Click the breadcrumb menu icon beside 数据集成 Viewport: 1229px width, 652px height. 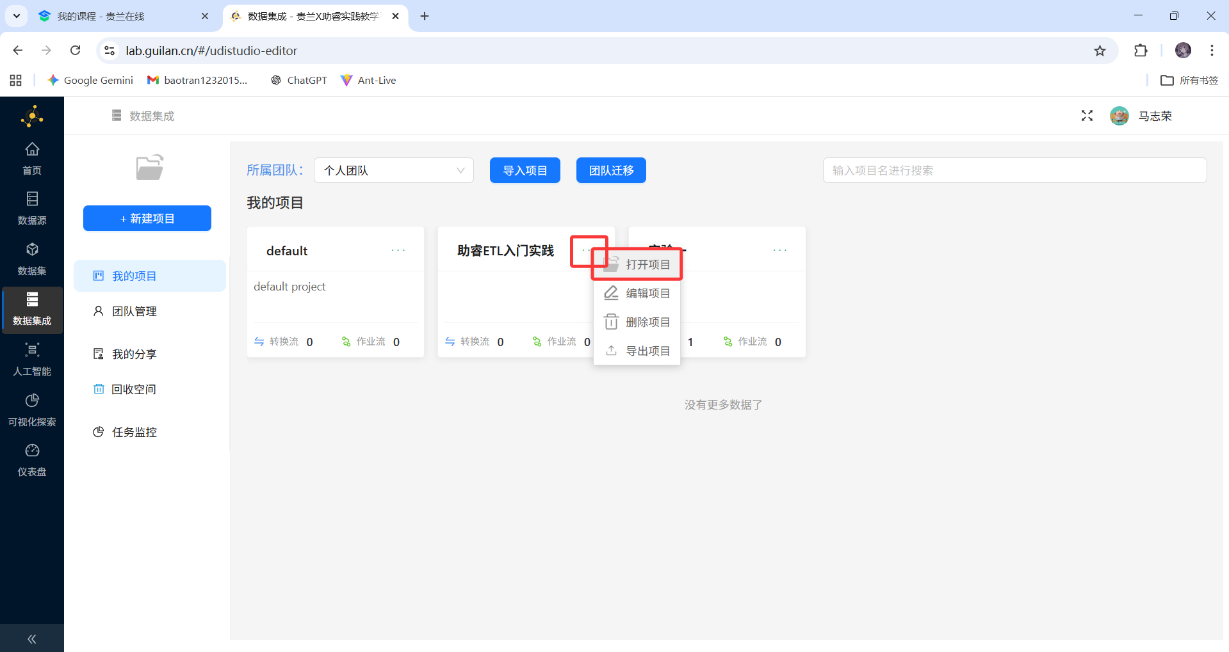(117, 116)
